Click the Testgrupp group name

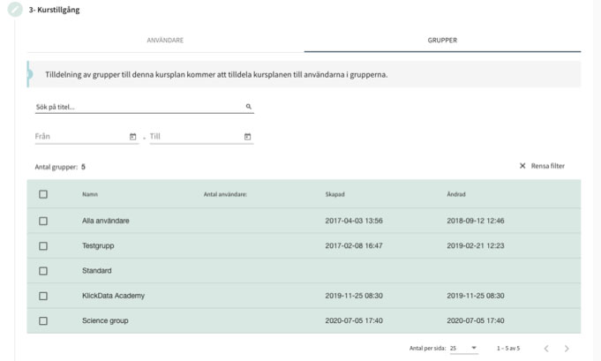point(98,245)
